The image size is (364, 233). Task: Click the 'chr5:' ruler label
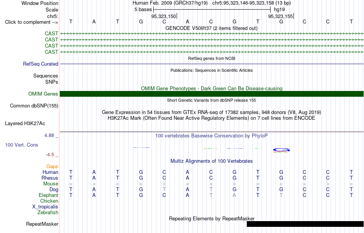pos(52,16)
